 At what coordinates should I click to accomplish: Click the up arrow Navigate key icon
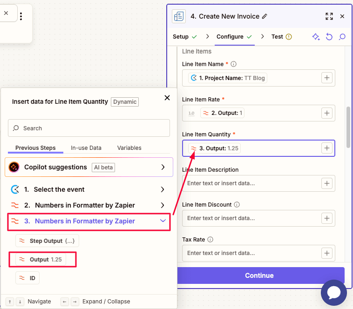tap(10, 302)
